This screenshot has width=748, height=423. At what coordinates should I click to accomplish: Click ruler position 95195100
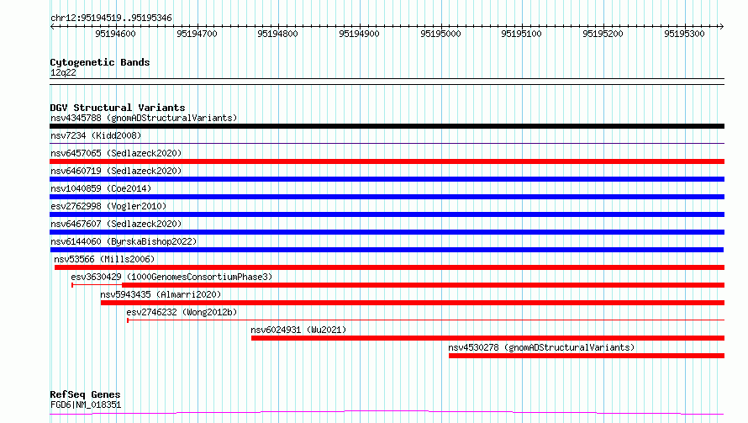tap(521, 34)
